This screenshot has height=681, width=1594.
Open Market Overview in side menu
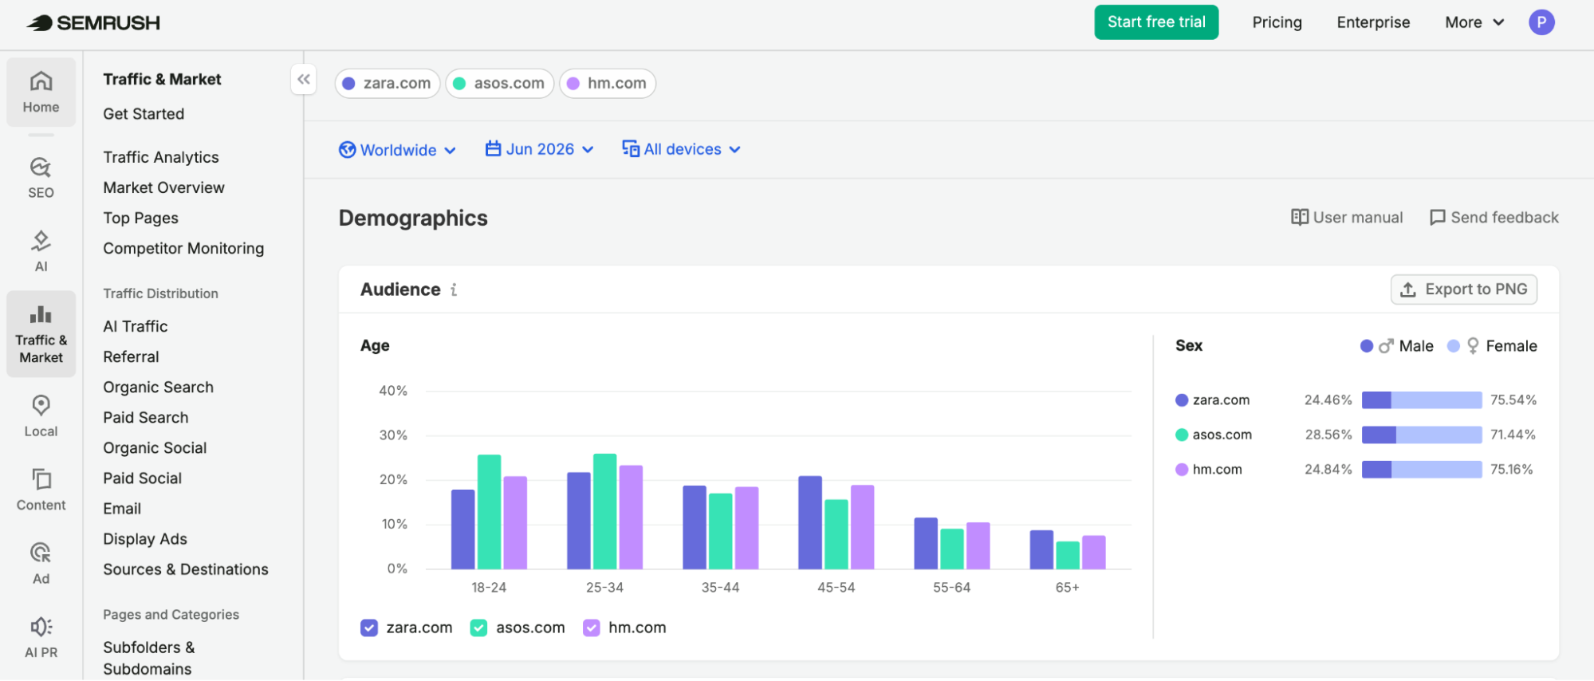163,187
